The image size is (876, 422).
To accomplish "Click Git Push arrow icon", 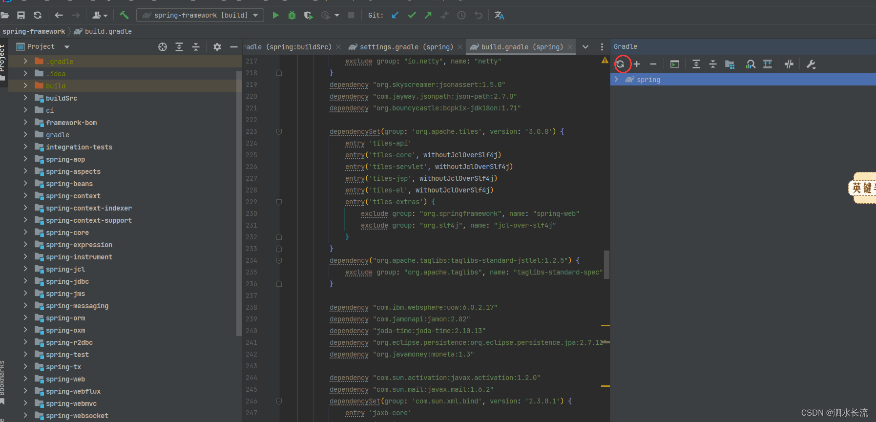I will 428,15.
